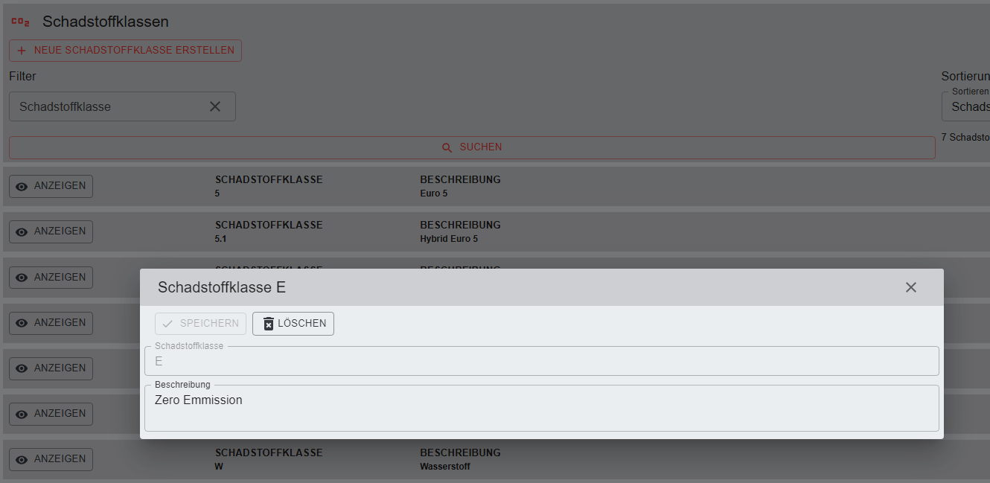This screenshot has width=990, height=483.
Task: Click the trash icon on the Löschen button
Action: click(269, 324)
